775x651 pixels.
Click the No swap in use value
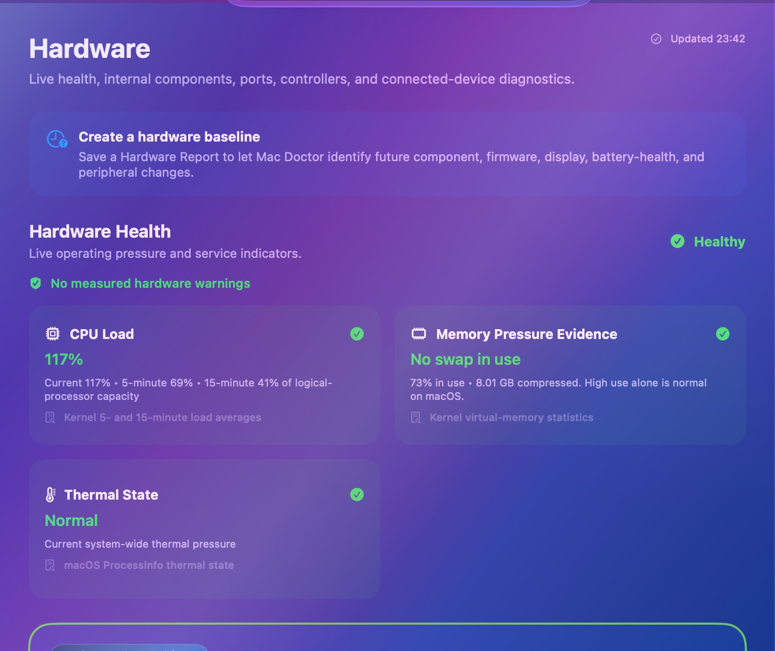coord(466,359)
